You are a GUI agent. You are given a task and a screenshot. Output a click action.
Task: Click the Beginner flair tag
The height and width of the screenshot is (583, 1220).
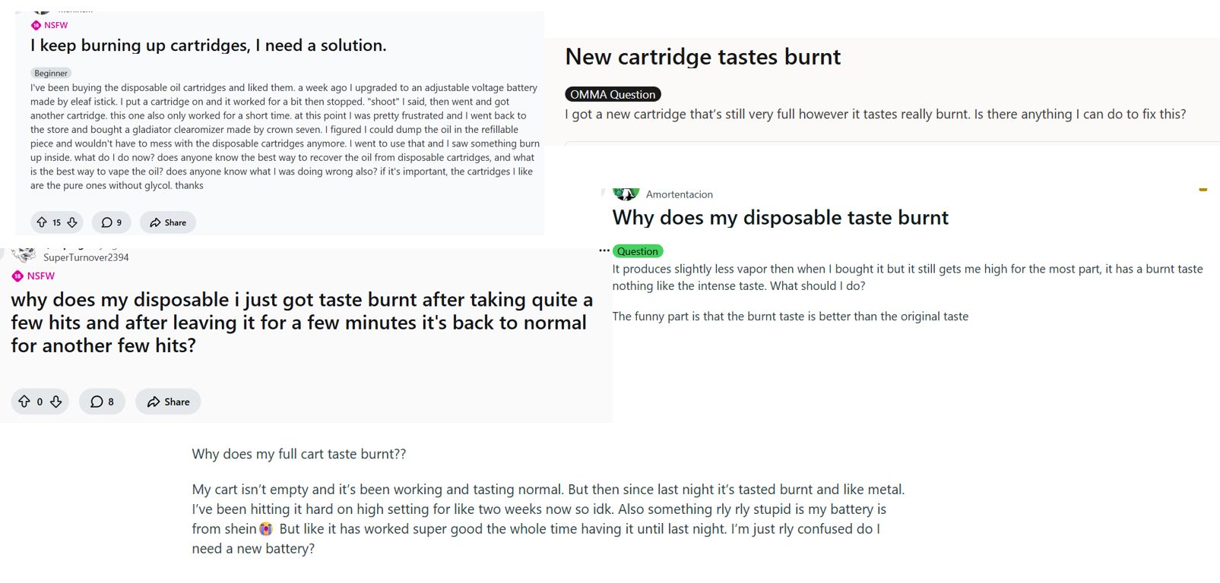(51, 74)
